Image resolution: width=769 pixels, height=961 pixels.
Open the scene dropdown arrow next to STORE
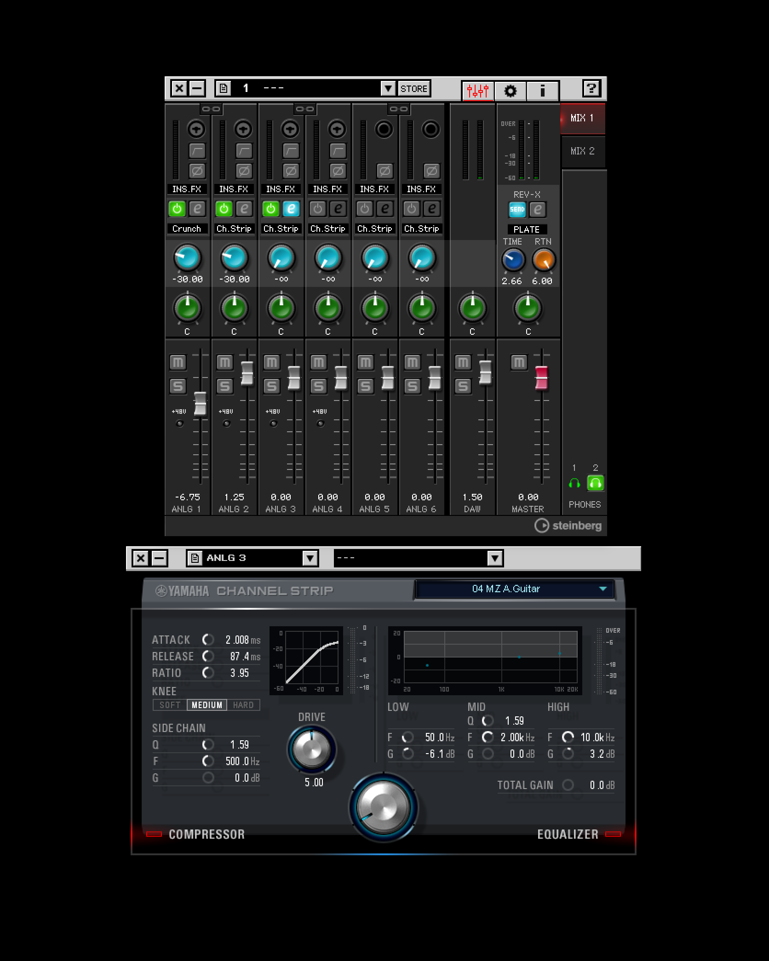[388, 88]
